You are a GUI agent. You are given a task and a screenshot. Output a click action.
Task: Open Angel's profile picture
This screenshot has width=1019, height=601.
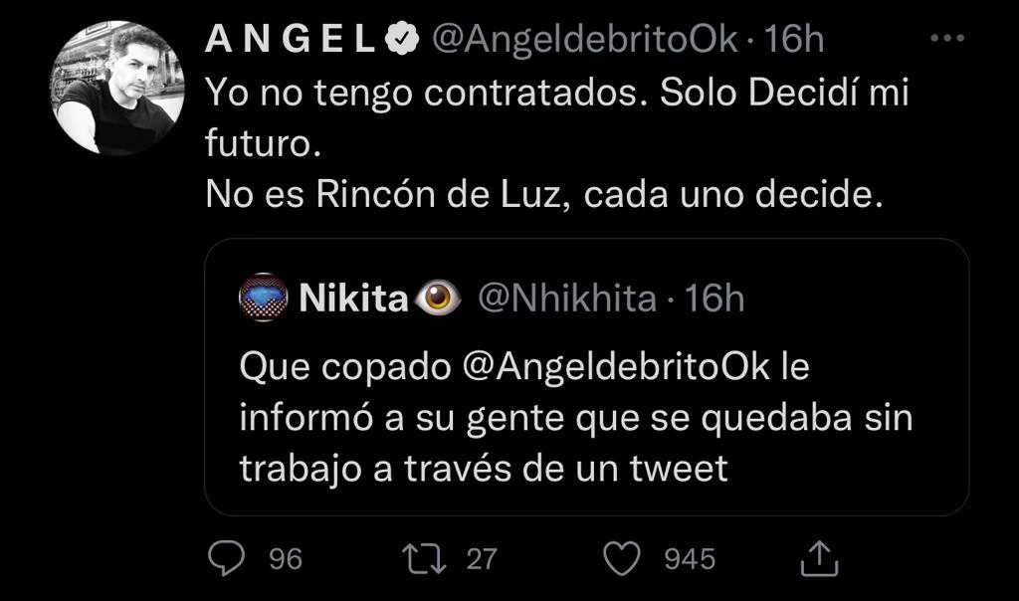coord(116,89)
